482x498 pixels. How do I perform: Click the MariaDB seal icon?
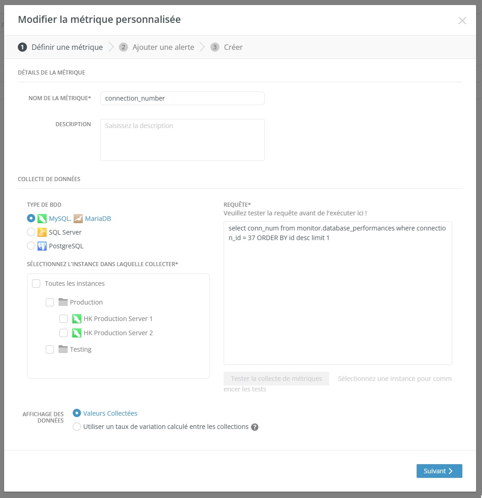tap(78, 219)
